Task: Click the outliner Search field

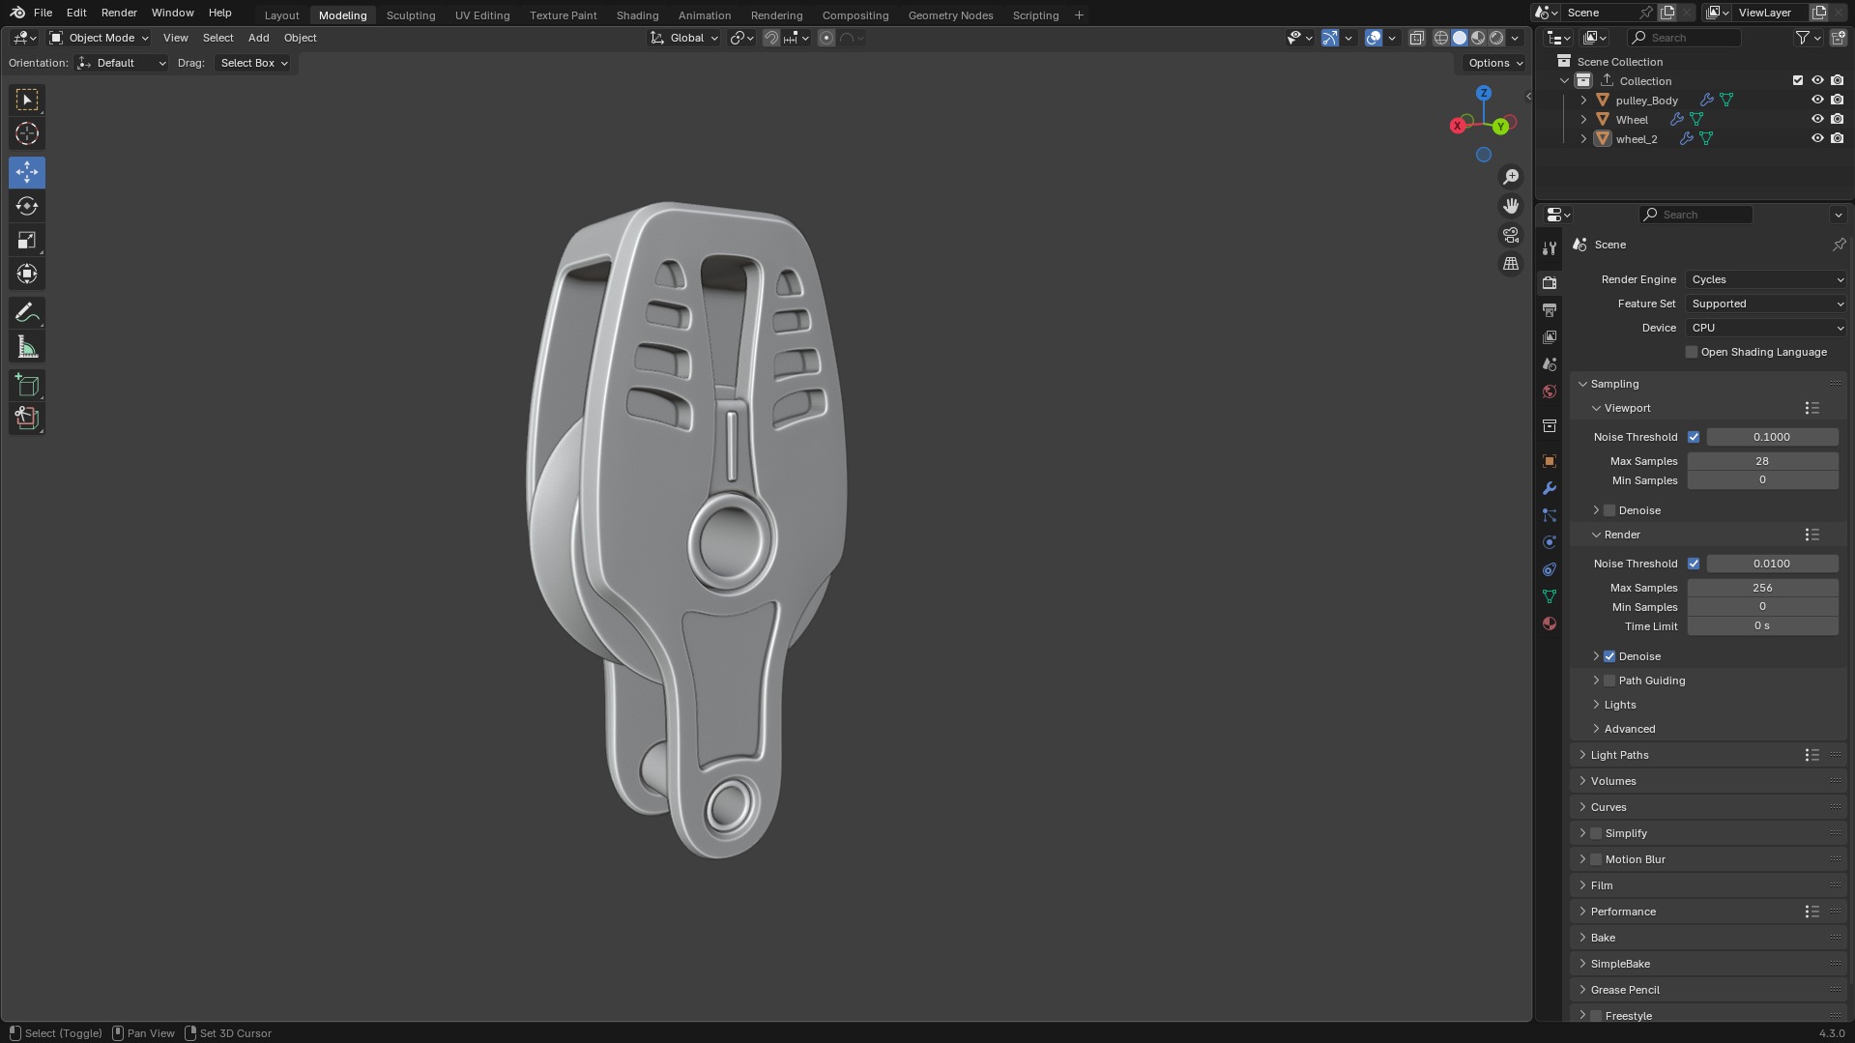Action: 1684,38
